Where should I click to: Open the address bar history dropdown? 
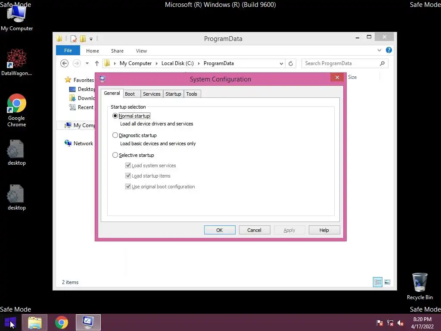click(281, 64)
